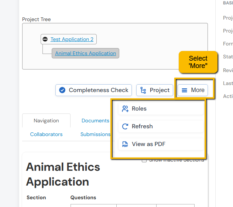Run the Completeness Check
The height and width of the screenshot is (207, 233).
[94, 90]
